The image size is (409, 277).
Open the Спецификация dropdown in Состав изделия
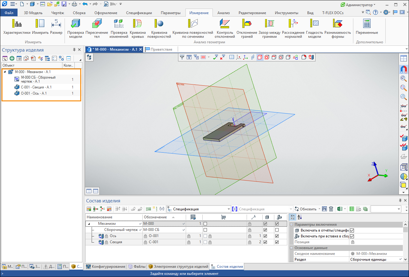coord(228,209)
